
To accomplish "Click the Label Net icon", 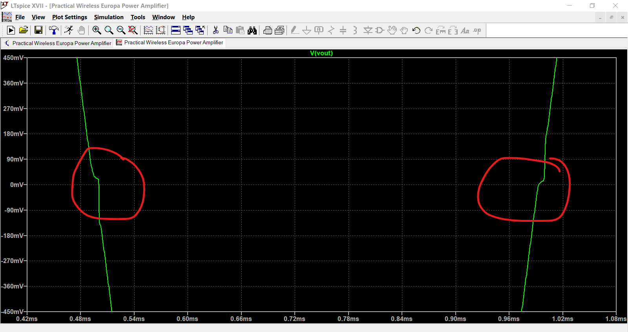I will 319,30.
